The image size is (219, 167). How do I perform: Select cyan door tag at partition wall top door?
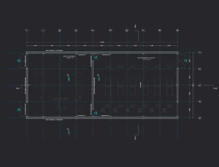coord(95,57)
